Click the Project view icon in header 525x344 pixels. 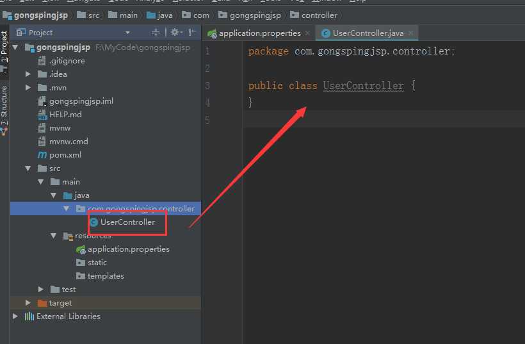pos(20,32)
